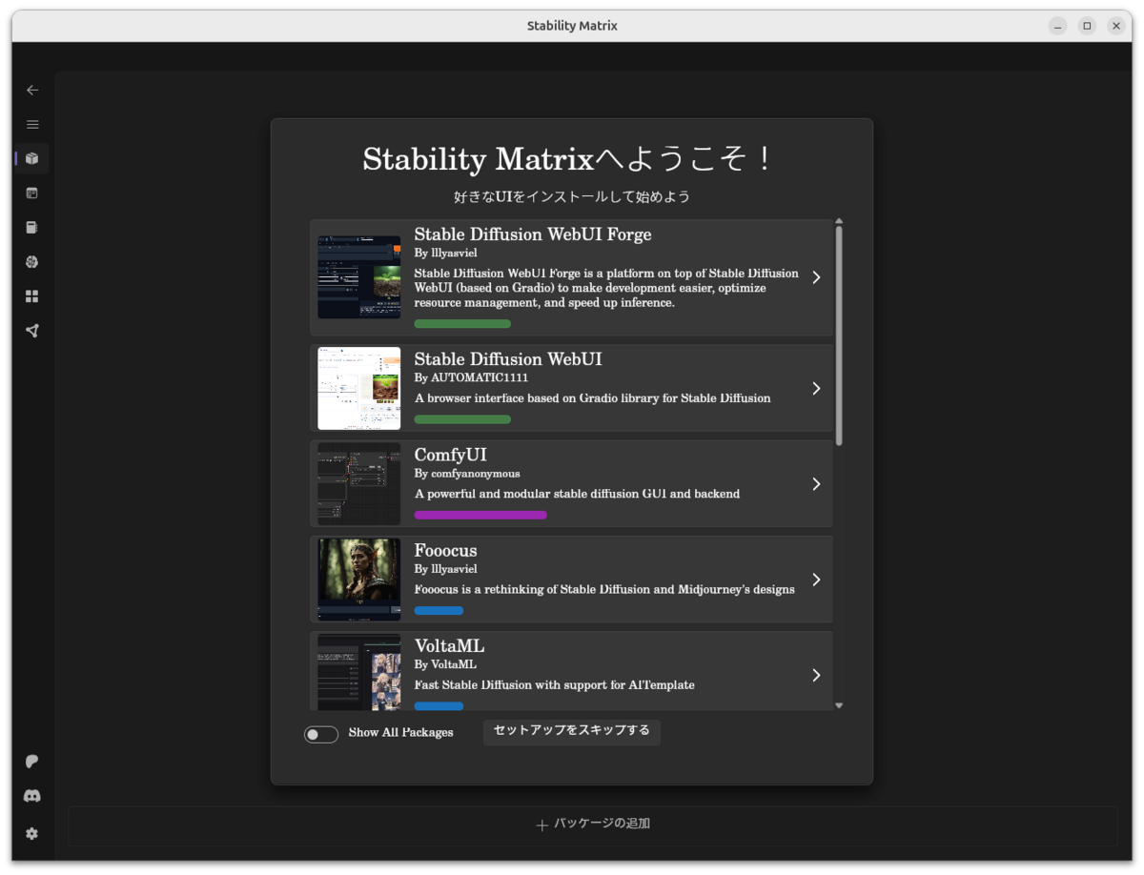
Task: Expand the Fooocus package chevron
Action: click(816, 580)
